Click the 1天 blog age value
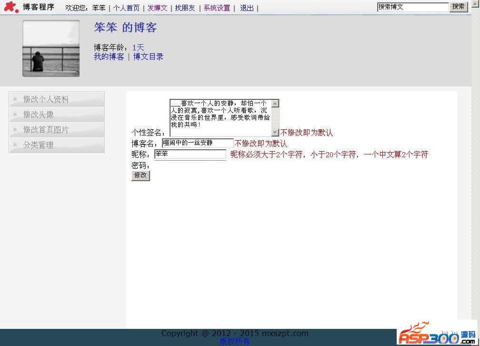480x346 pixels. click(x=138, y=48)
